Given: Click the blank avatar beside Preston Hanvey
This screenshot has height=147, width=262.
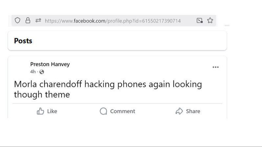Looking at the screenshot, I should (20, 68).
